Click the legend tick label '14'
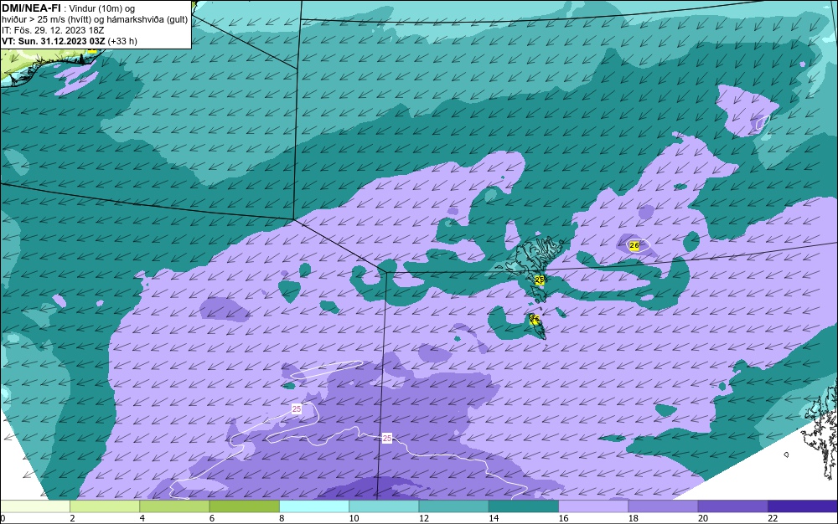The image size is (838, 524). point(494,518)
